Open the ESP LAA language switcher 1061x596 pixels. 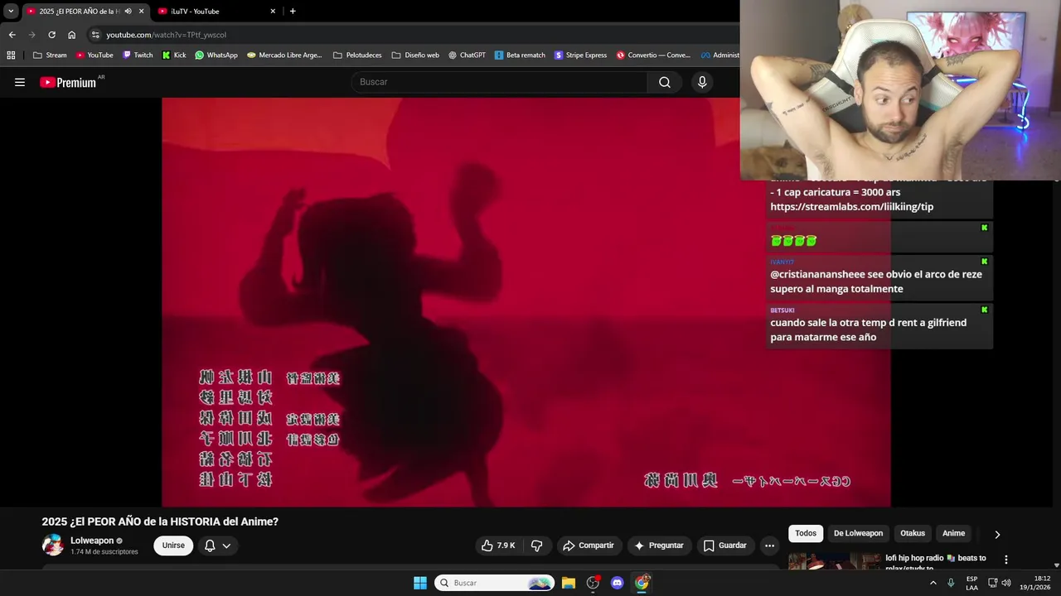[971, 583]
